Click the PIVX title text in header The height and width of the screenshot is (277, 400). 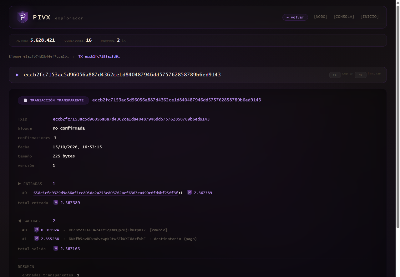[x=42, y=18]
